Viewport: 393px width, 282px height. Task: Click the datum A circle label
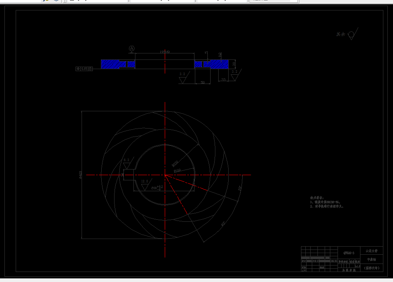pyautogui.click(x=132, y=49)
